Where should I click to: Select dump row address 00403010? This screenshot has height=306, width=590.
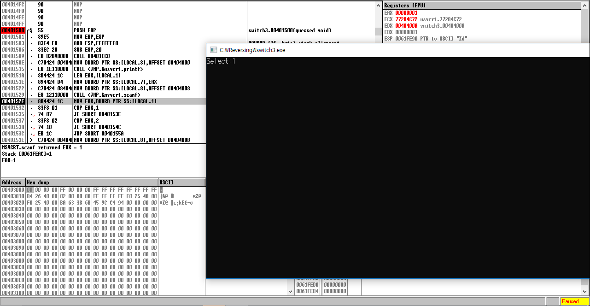pyautogui.click(x=13, y=196)
